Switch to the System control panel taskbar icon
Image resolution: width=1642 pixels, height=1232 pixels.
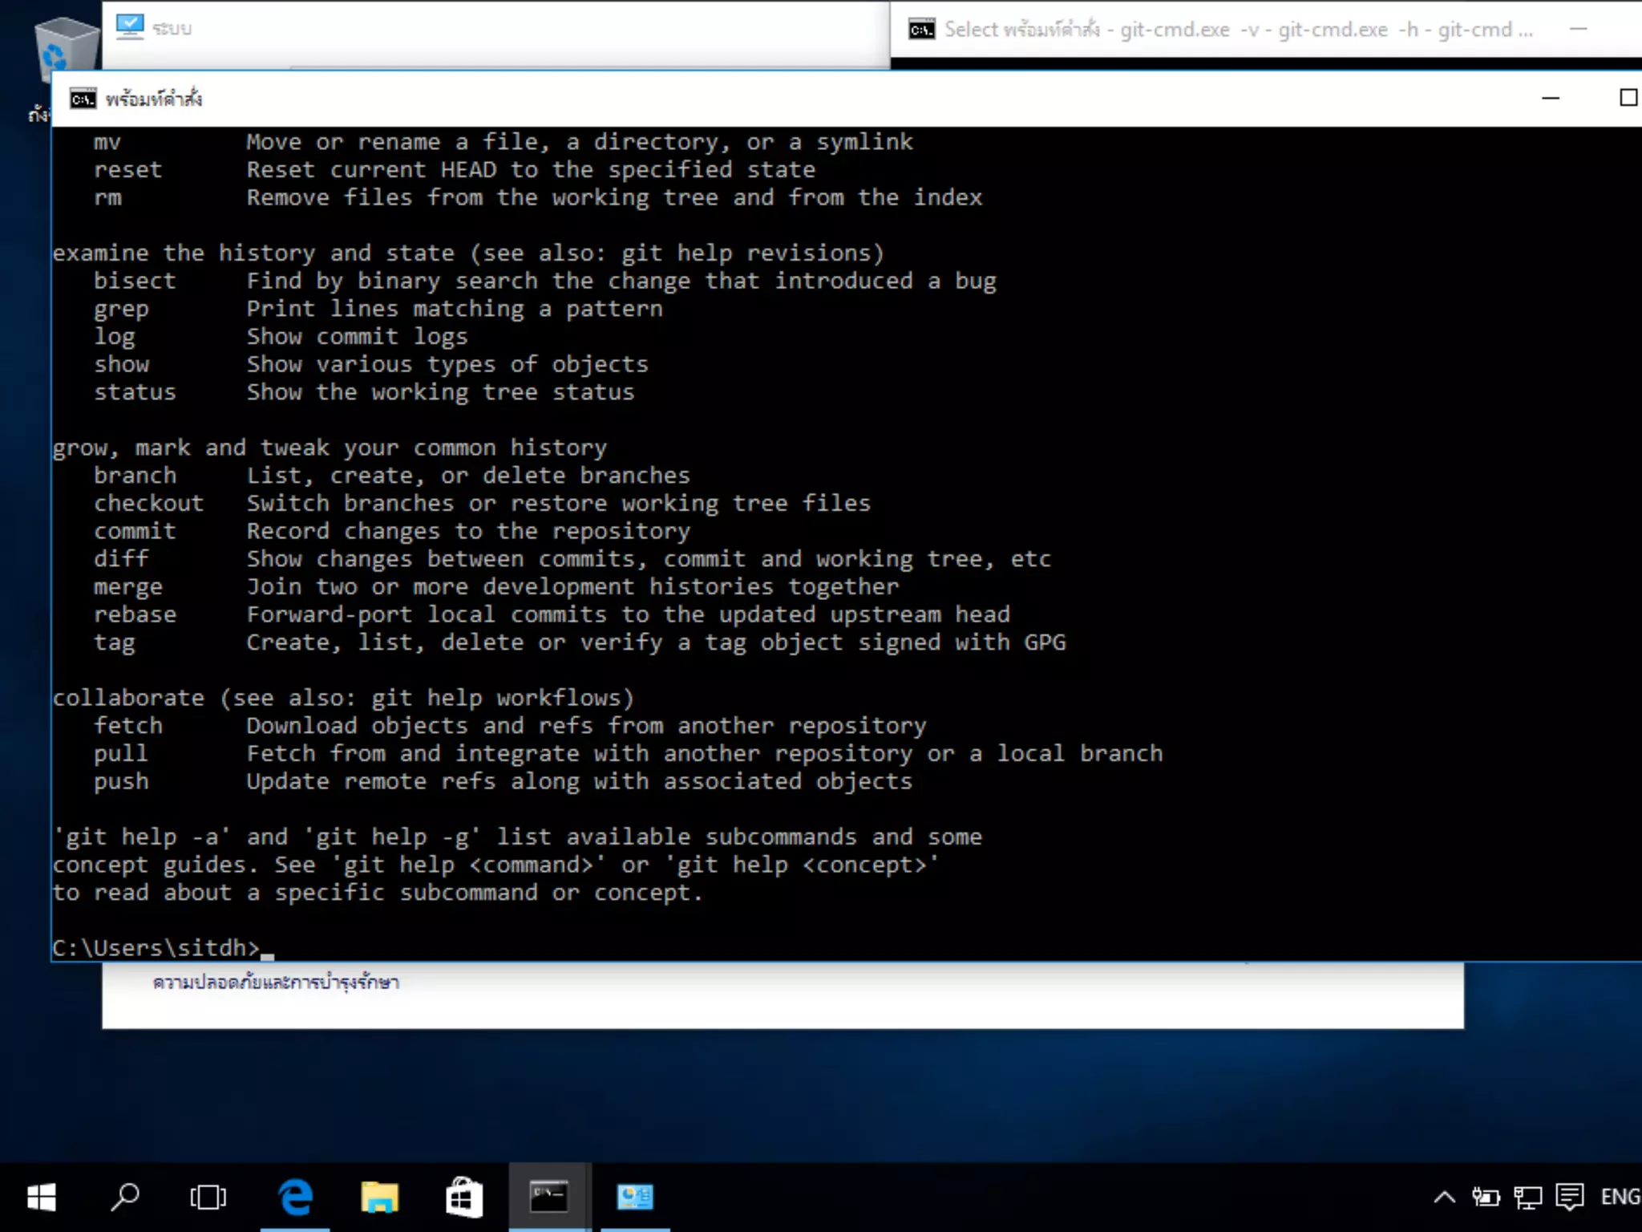pos(634,1198)
